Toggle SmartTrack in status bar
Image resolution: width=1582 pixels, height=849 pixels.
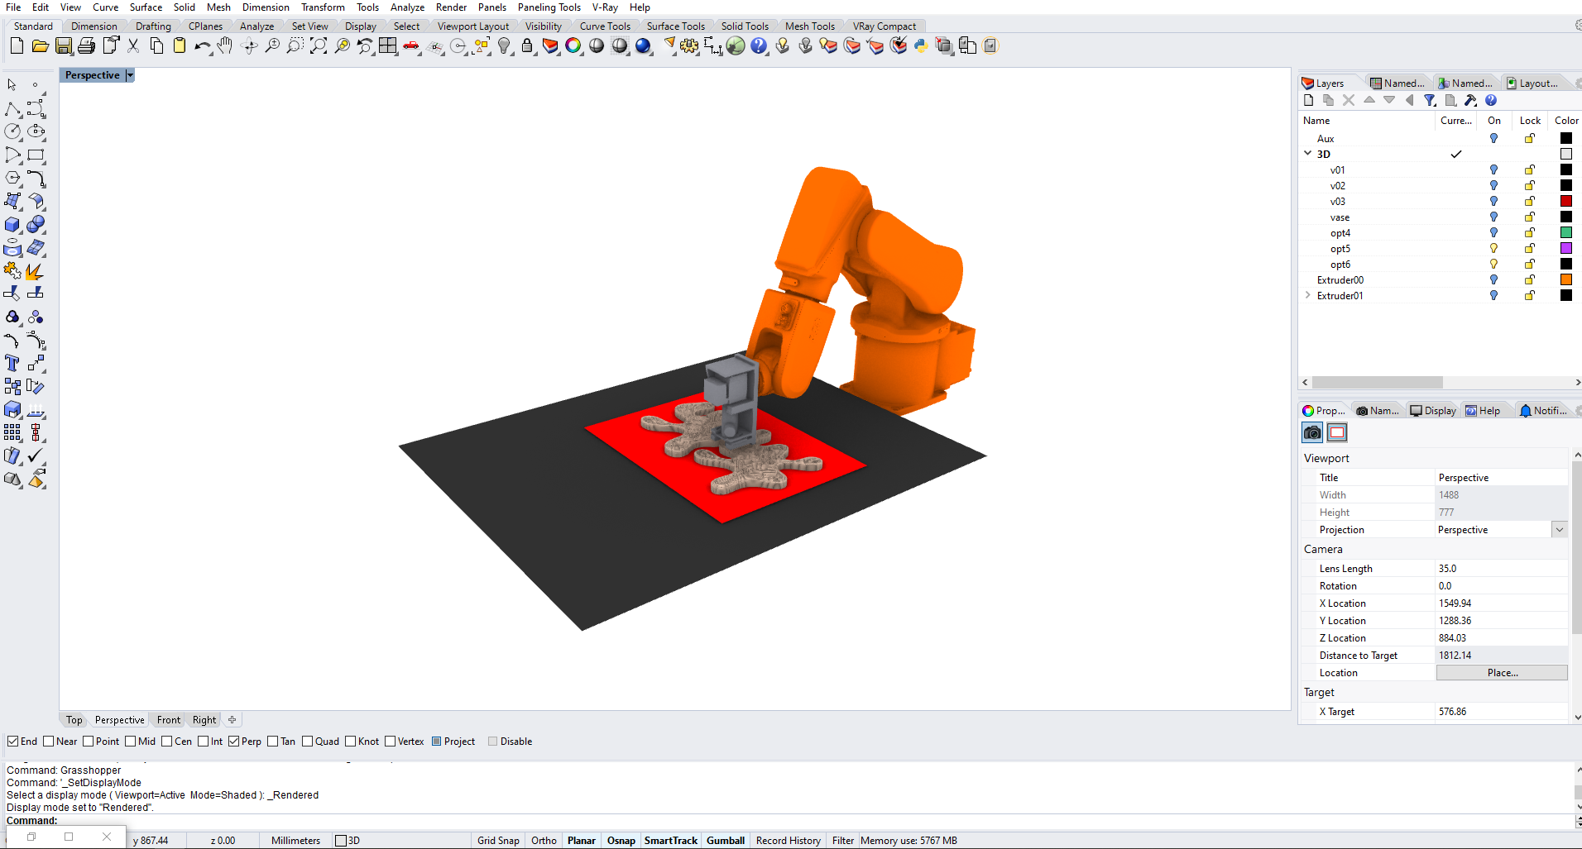click(671, 841)
